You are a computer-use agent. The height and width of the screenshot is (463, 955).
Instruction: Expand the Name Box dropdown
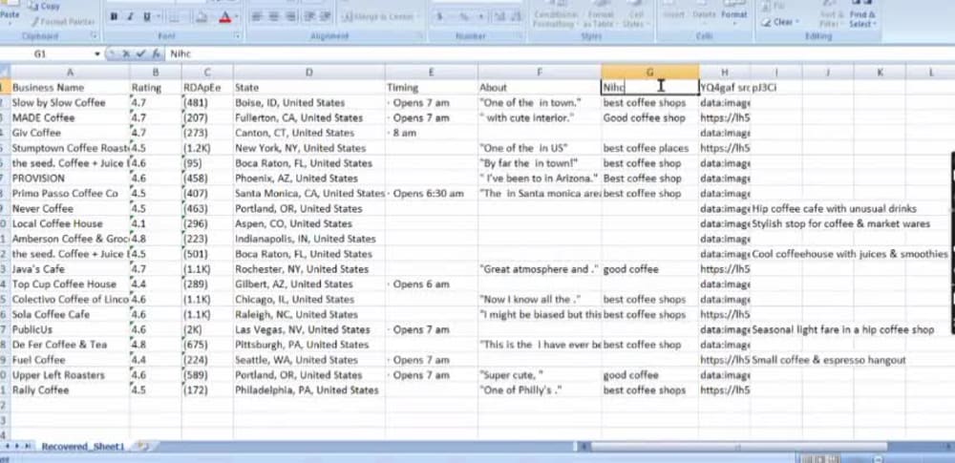(96, 53)
